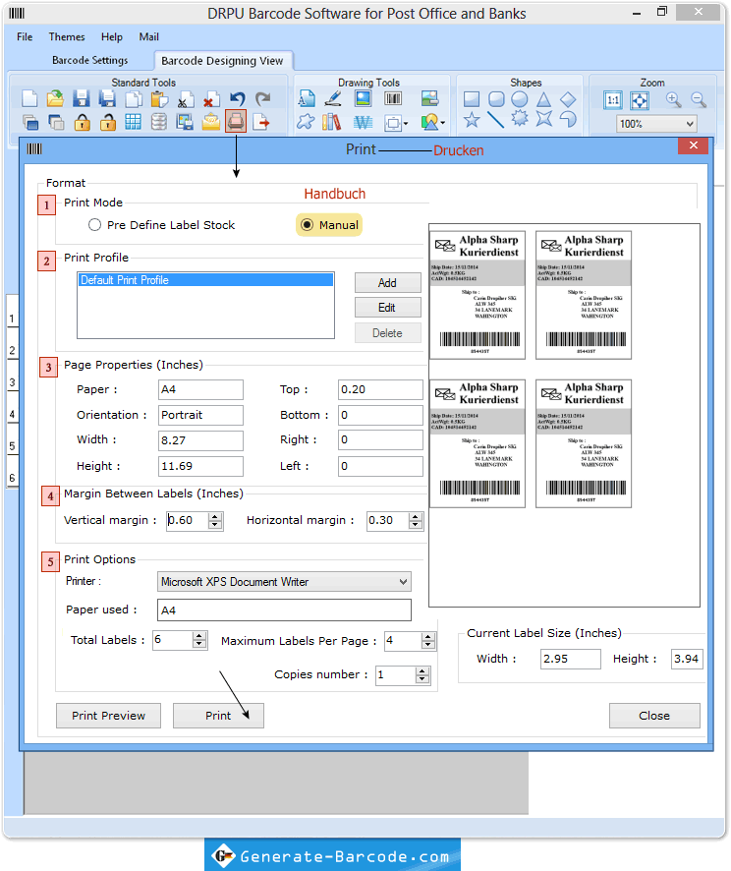Click the Cut scissors icon
Screen dimensions: 731x871
[x=186, y=99]
